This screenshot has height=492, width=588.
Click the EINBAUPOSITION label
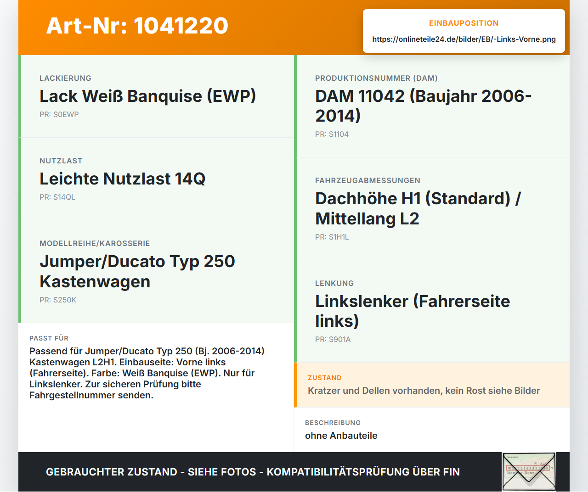(x=464, y=23)
